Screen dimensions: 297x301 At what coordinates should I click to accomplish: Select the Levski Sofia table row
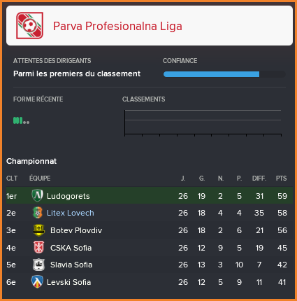tap(150, 282)
